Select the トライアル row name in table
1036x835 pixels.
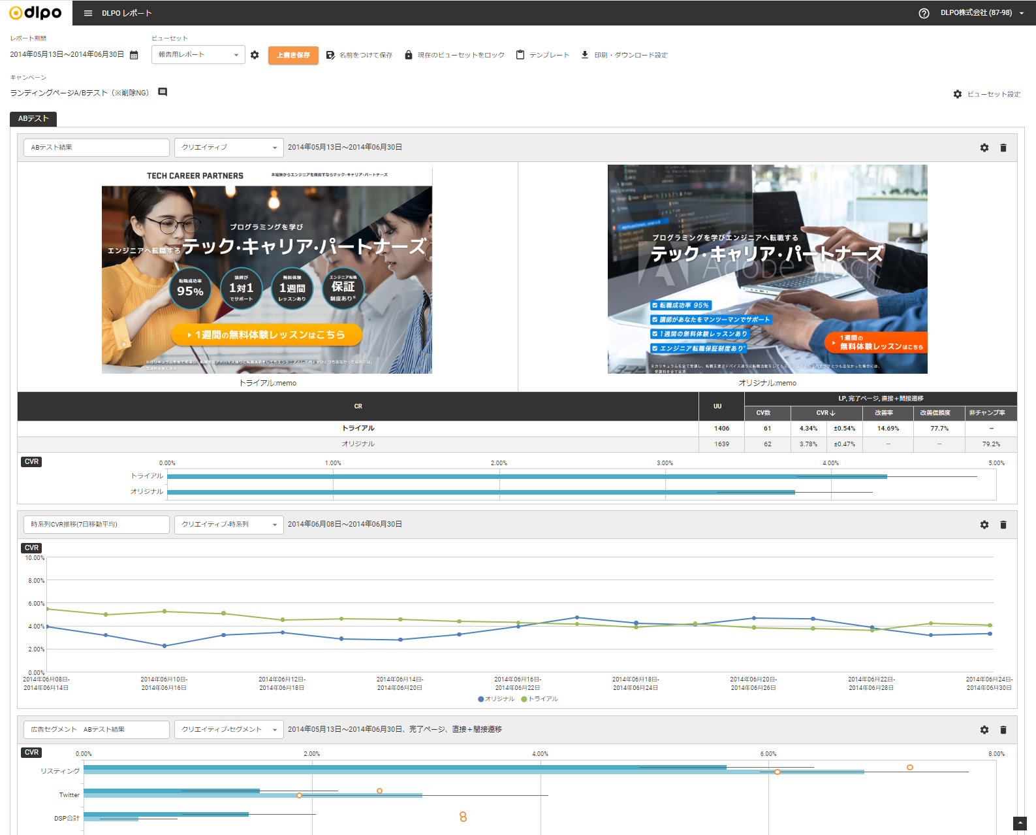(358, 429)
